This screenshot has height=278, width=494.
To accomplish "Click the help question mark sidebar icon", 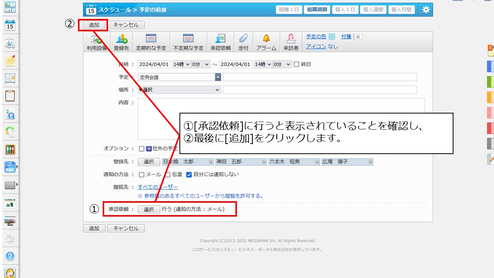I will pos(10,256).
